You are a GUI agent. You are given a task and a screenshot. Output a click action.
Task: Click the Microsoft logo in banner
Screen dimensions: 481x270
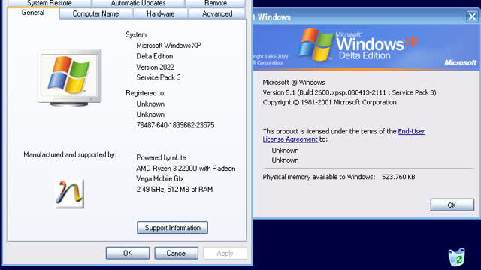(460, 63)
